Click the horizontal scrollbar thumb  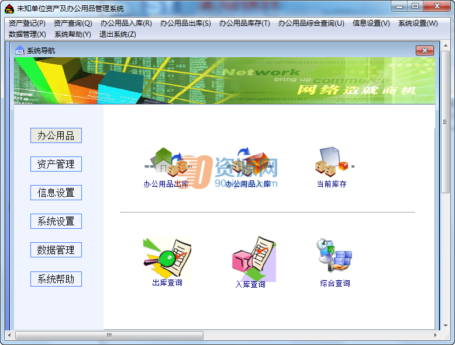pos(109,336)
